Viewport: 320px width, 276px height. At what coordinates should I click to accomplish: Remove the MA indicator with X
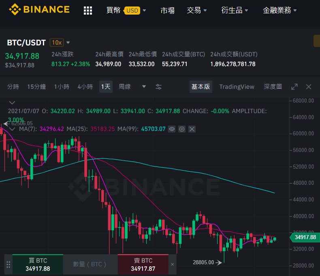pos(192,129)
